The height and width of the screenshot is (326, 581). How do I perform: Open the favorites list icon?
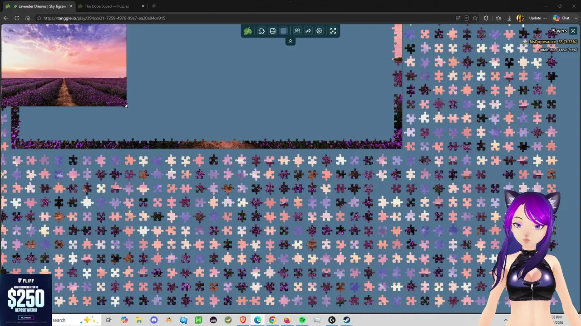coord(498,18)
